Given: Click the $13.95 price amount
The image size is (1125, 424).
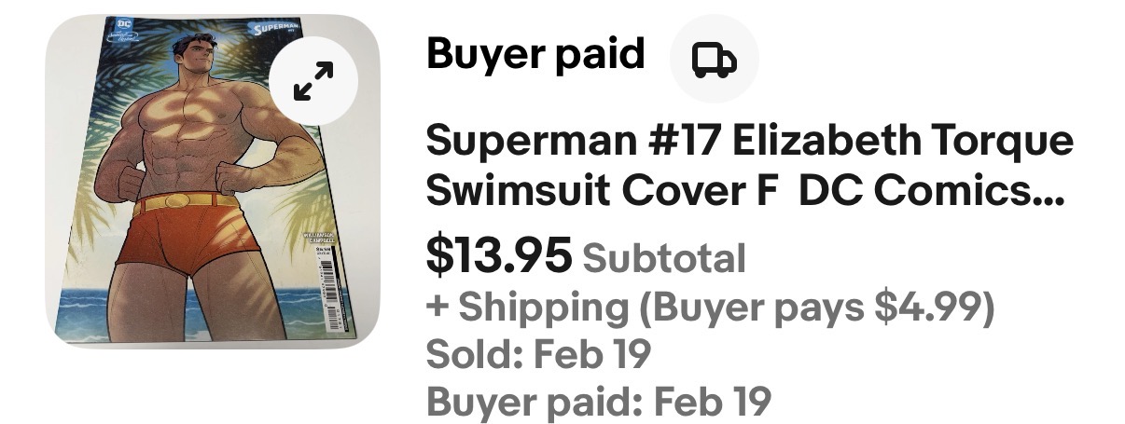Looking at the screenshot, I should click(x=498, y=256).
